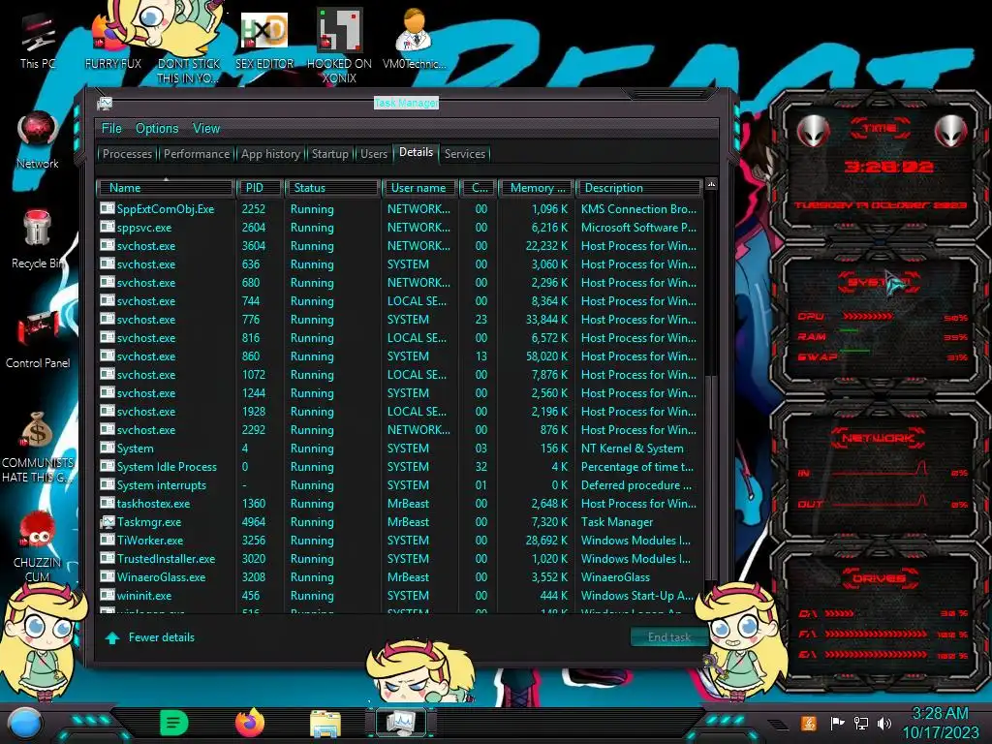992x744 pixels.
Task: Open the Control Panel desktop icon
Action: [38, 339]
